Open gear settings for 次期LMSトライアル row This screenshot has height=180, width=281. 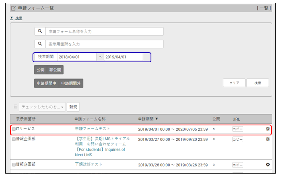pyautogui.click(x=268, y=139)
